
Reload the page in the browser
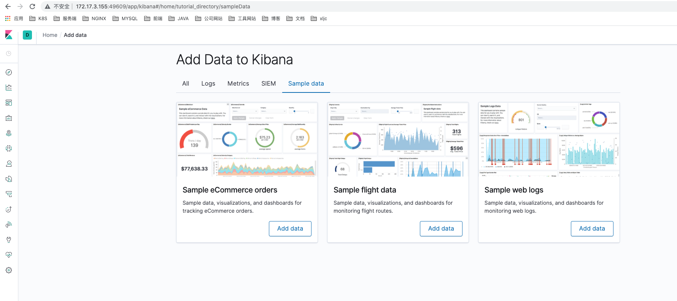tap(32, 6)
